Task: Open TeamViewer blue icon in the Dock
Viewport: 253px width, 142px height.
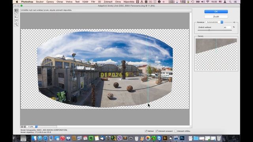Action: (159, 138)
